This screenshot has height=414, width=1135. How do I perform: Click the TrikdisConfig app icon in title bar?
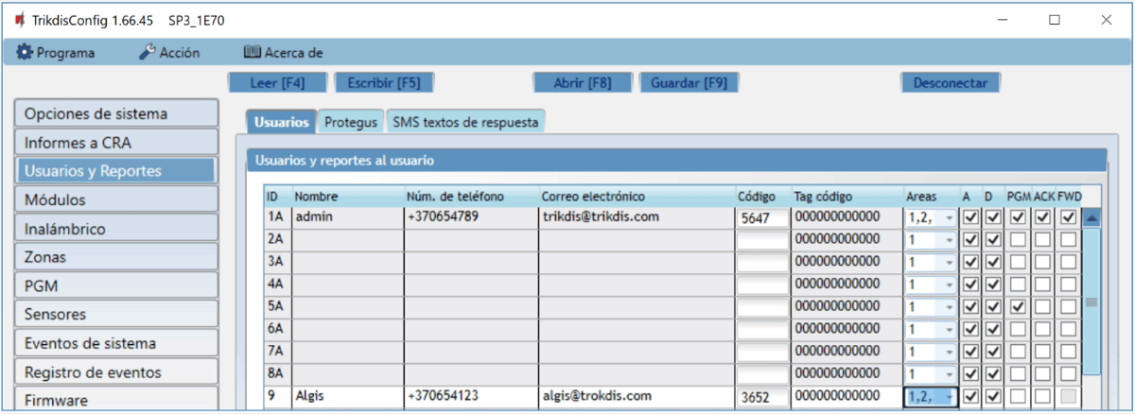click(x=19, y=19)
